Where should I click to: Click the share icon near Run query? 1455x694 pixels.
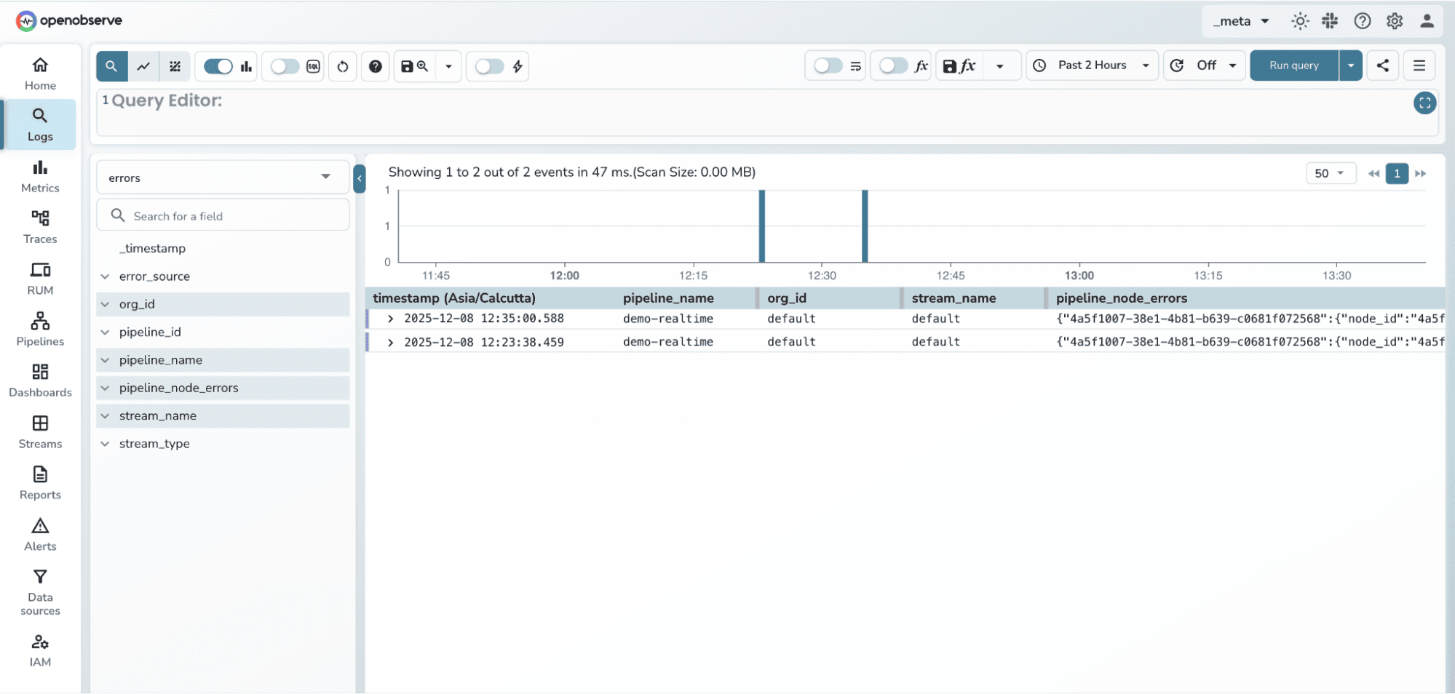point(1382,65)
